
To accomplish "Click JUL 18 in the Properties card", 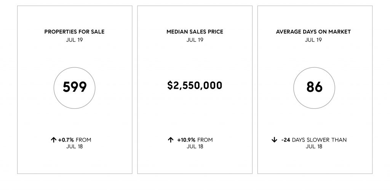I will tap(74, 146).
